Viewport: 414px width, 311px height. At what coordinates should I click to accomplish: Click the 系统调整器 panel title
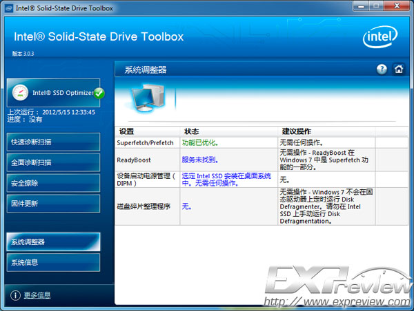point(146,70)
